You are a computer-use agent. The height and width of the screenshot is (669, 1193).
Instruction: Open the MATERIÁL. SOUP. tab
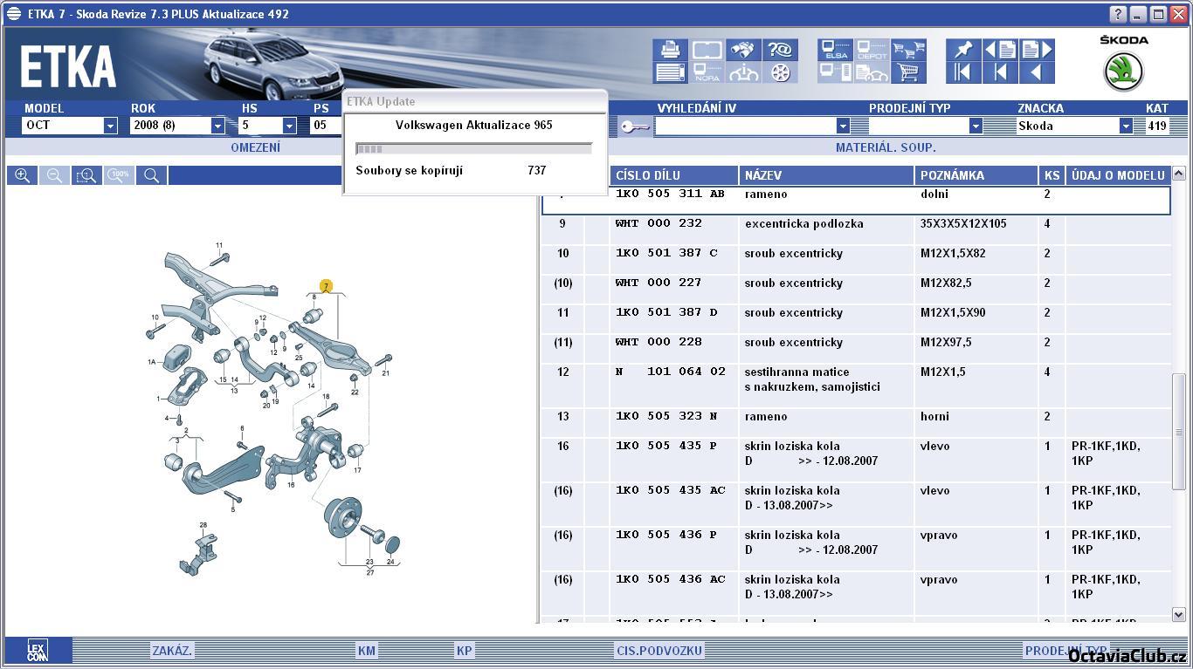click(x=885, y=147)
